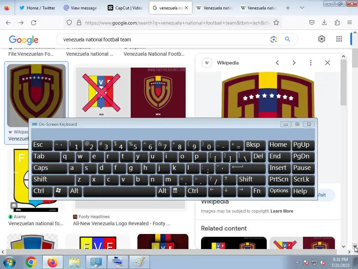The height and width of the screenshot is (269, 358).
Task: Search by image with Google Lens icon
Action: point(273,39)
